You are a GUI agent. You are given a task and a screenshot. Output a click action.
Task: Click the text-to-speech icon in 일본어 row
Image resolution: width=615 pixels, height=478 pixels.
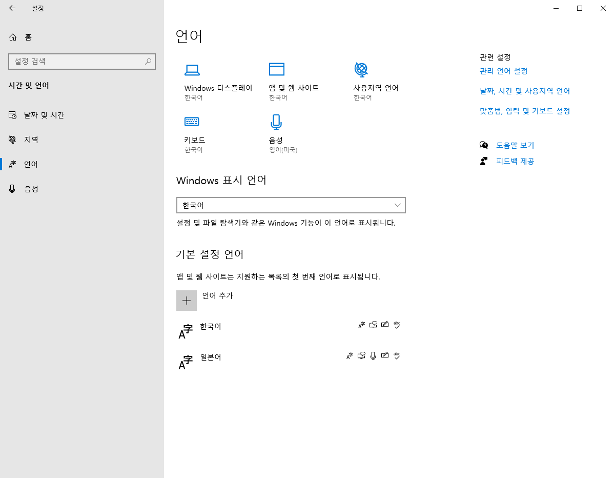tap(362, 355)
